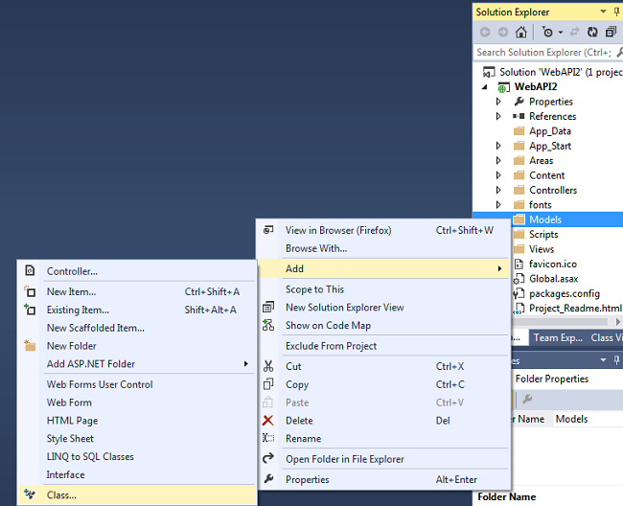Choose Show on Code Map
Viewport: 623px width, 506px height.
tap(383, 326)
